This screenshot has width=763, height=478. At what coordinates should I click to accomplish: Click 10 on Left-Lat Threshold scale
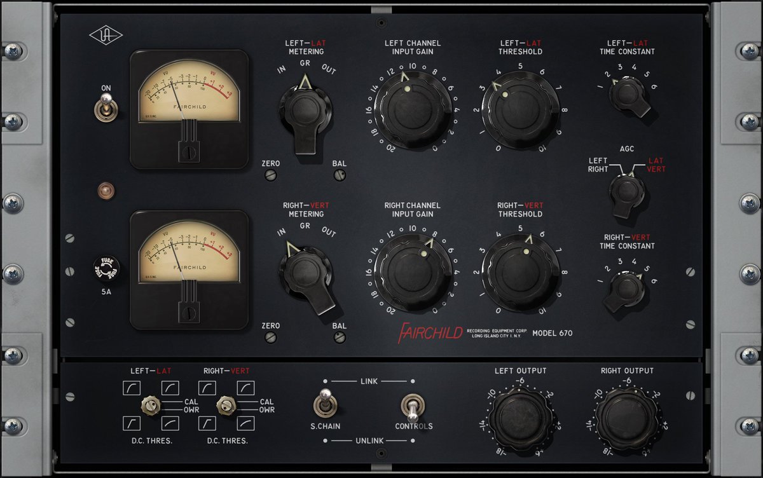[542, 149]
